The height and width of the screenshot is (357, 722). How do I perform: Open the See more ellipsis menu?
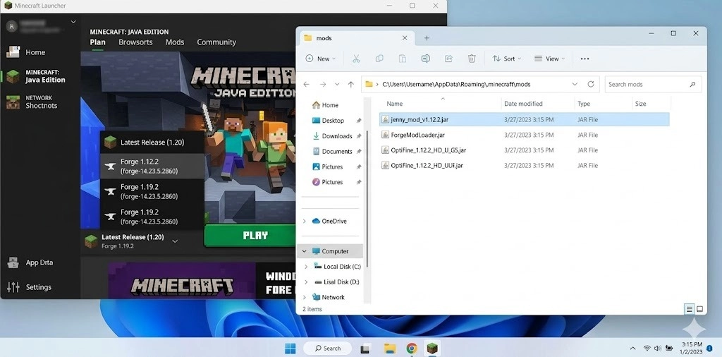point(585,59)
